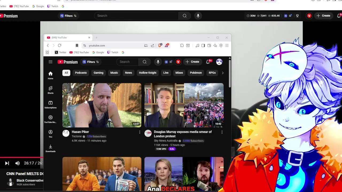Open the account avatar menu in inner YouTube
Screen dimensions: 342x192
click(x=219, y=62)
